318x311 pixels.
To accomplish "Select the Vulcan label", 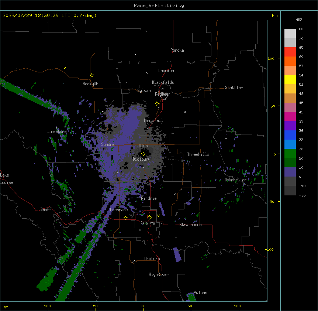I will point(200,293).
